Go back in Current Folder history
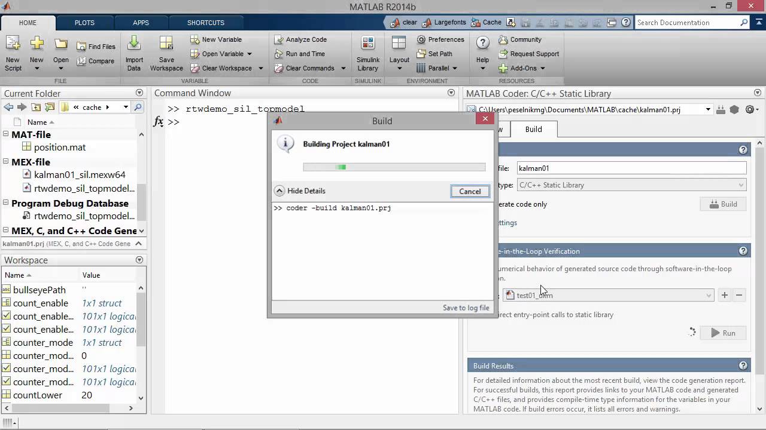This screenshot has width=766, height=430. click(x=8, y=107)
